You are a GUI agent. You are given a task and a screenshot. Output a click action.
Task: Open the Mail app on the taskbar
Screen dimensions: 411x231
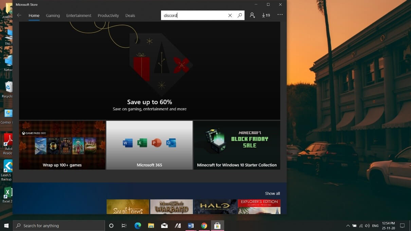(164, 226)
